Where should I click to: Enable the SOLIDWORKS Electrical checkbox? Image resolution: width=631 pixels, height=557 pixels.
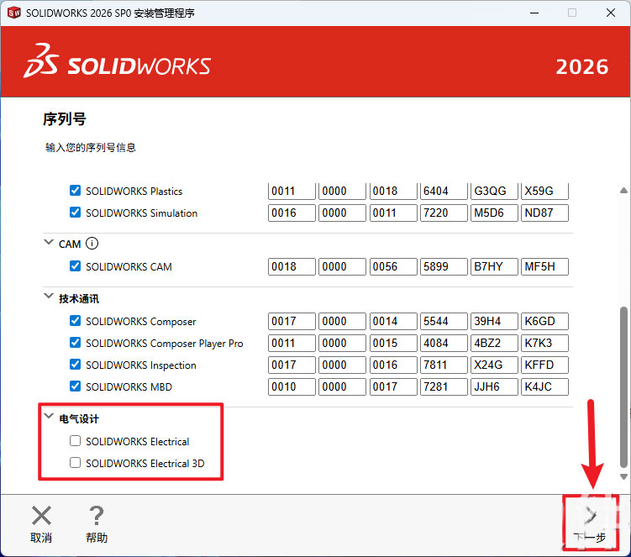76,441
